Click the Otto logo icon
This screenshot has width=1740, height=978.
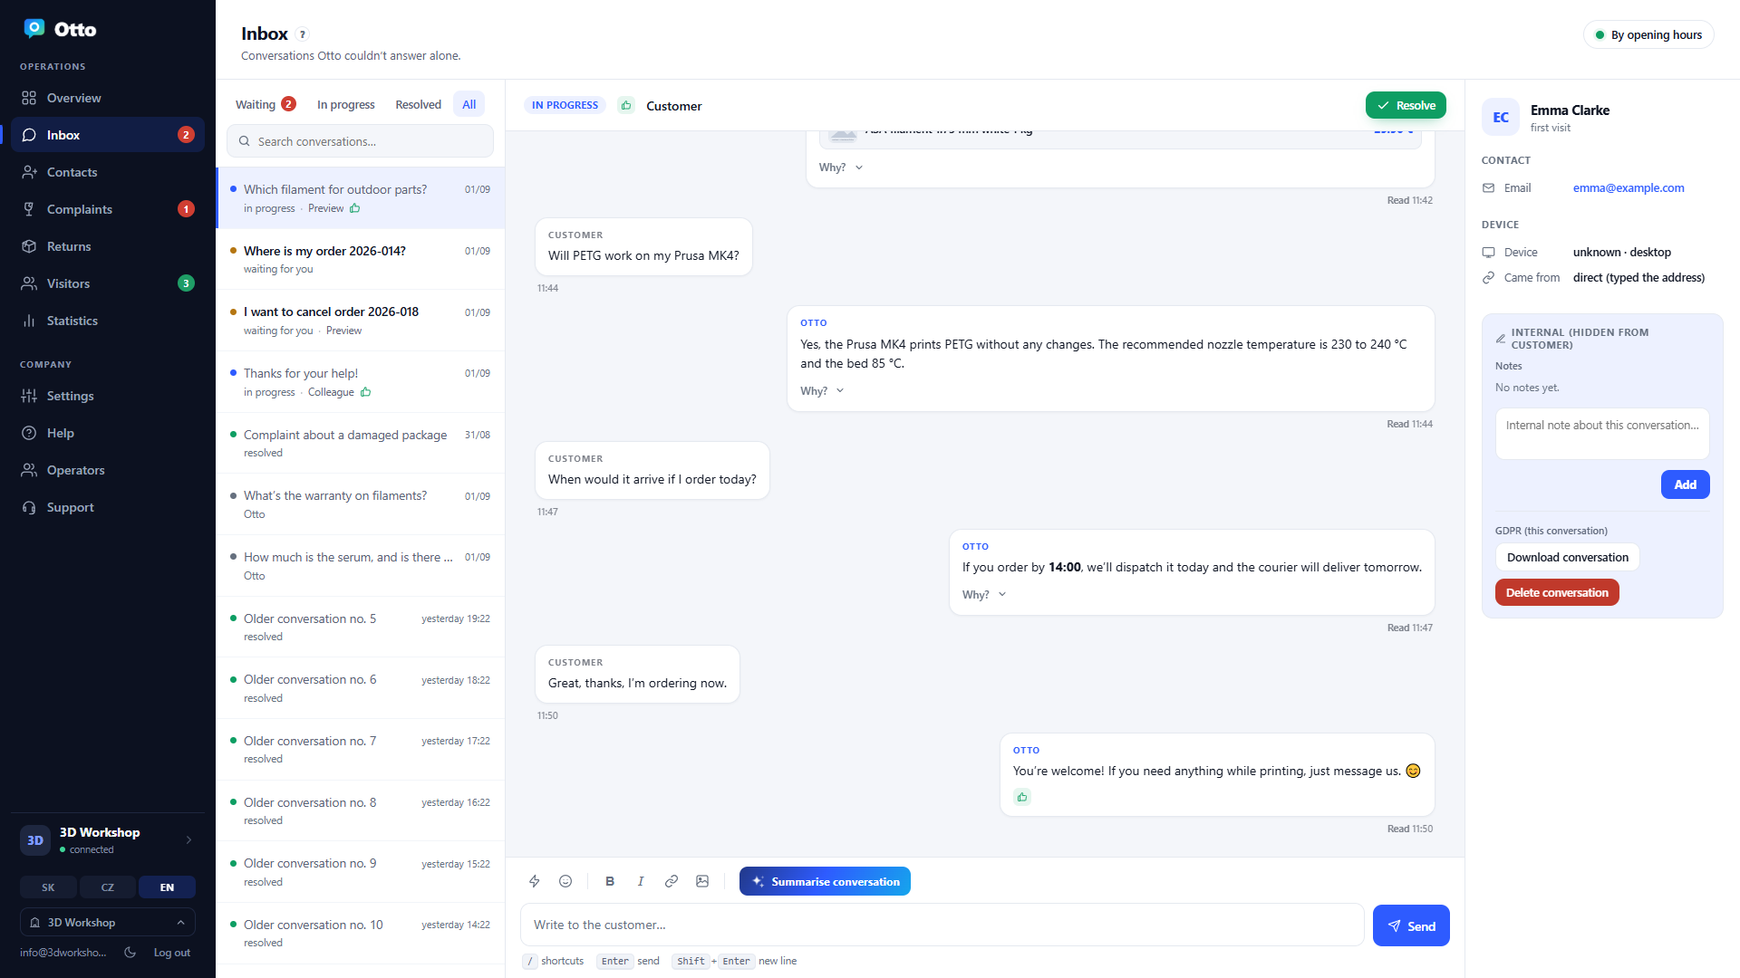(34, 29)
